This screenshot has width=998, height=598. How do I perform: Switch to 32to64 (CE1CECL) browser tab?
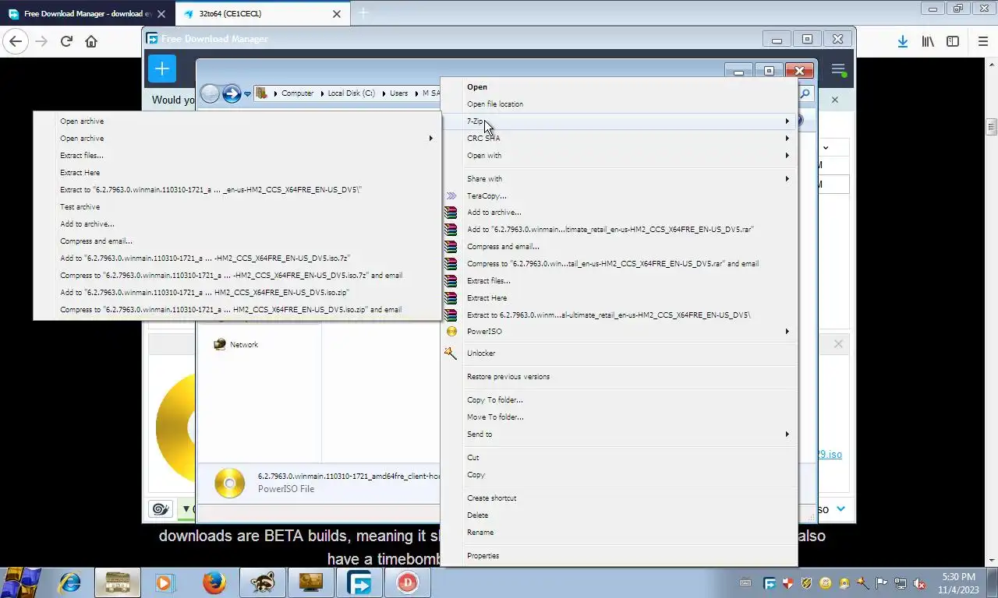pos(261,13)
